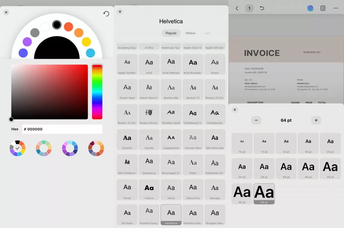Viewport: 344px width, 228px height.
Task: Close the font size panel
Action: coord(235,109)
